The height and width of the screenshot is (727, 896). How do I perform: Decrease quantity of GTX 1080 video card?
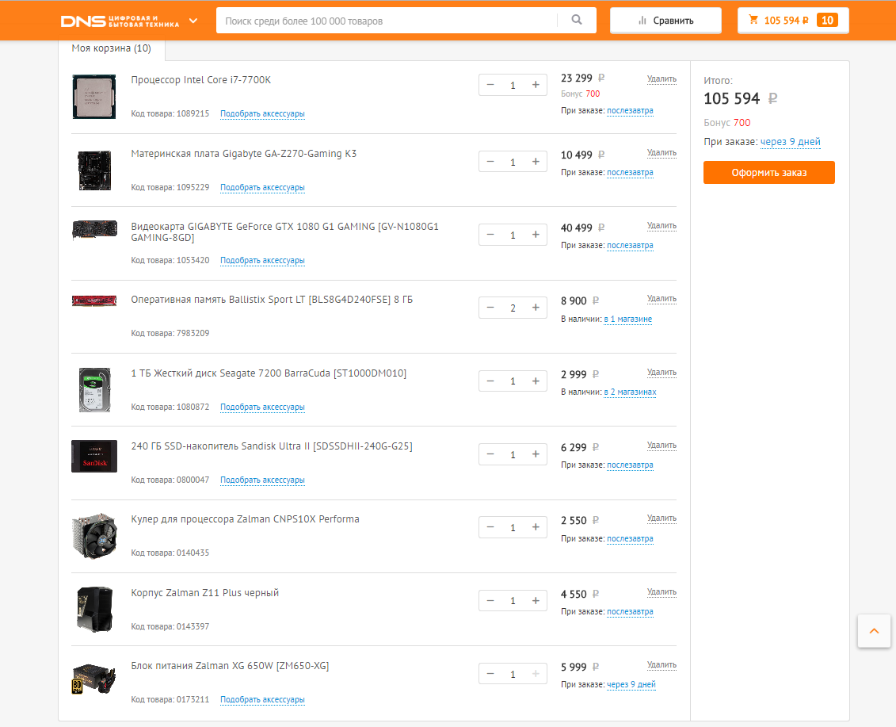coord(490,235)
